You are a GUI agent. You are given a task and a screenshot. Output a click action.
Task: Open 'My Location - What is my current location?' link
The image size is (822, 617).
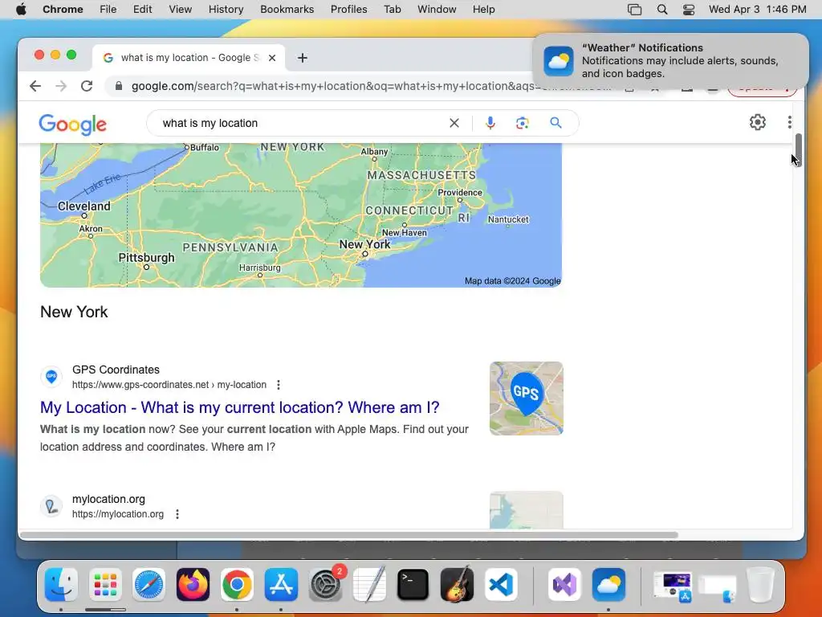(239, 407)
